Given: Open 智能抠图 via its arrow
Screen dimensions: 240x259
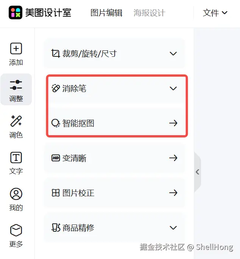Looking at the screenshot, I should click(173, 123).
